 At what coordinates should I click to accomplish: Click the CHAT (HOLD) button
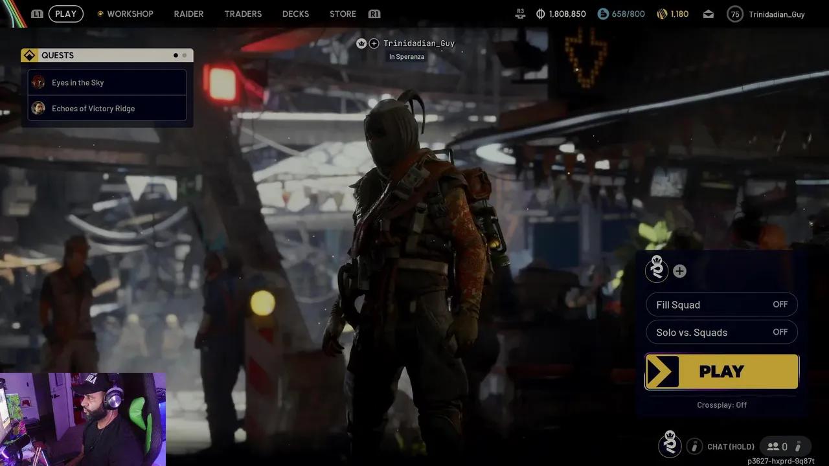coord(731,447)
